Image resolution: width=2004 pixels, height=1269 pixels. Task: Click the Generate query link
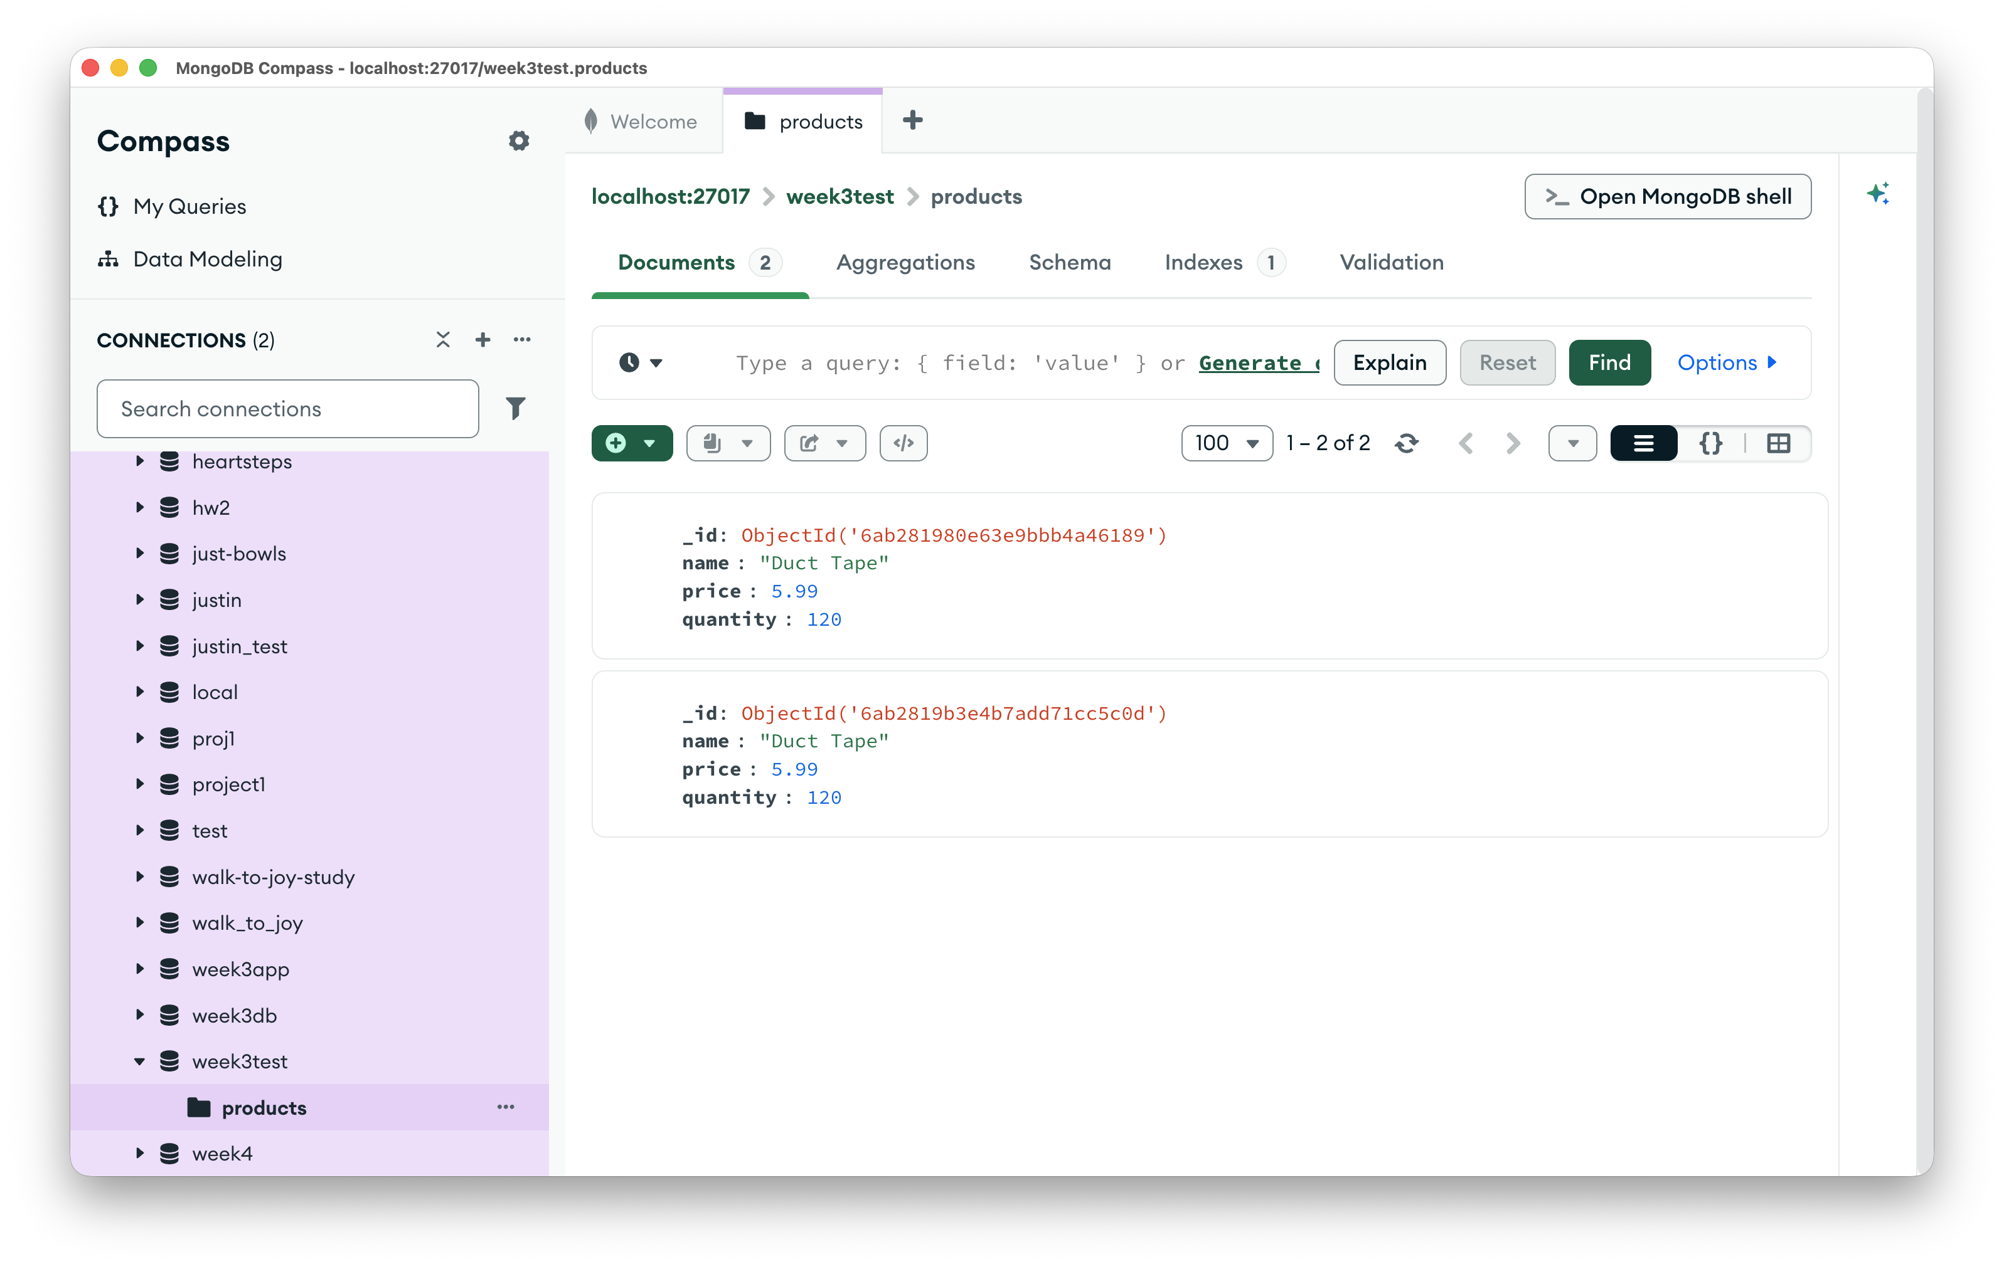pyautogui.click(x=1259, y=362)
